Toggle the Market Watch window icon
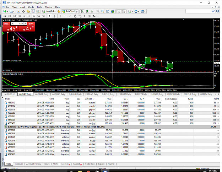222x172 pixels. pyautogui.click(x=18, y=11)
